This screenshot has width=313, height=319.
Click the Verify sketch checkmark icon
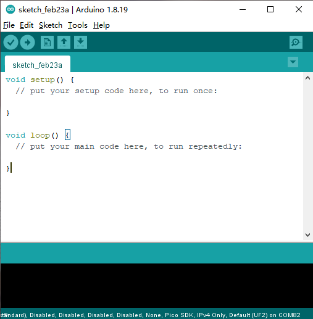[x=10, y=43]
